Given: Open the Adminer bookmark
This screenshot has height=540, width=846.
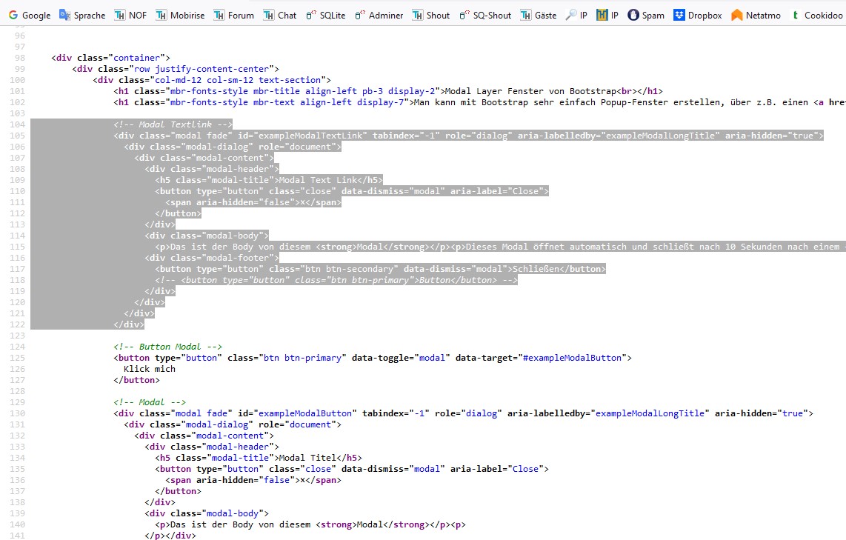Looking at the screenshot, I should 379,15.
